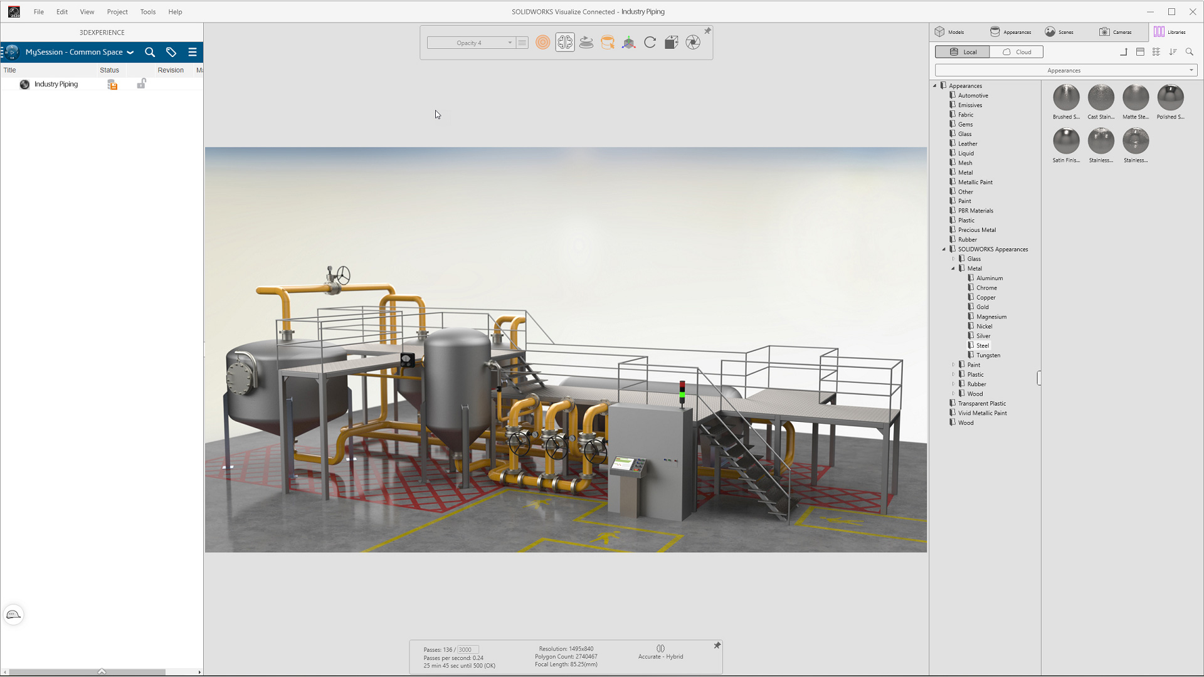Click the Appearances tab label

tap(1017, 31)
